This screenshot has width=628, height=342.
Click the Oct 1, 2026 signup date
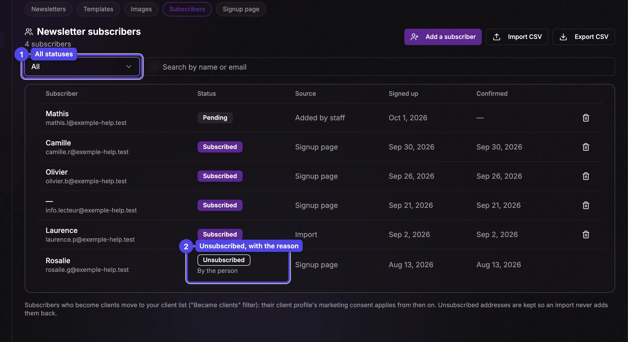[x=408, y=118]
